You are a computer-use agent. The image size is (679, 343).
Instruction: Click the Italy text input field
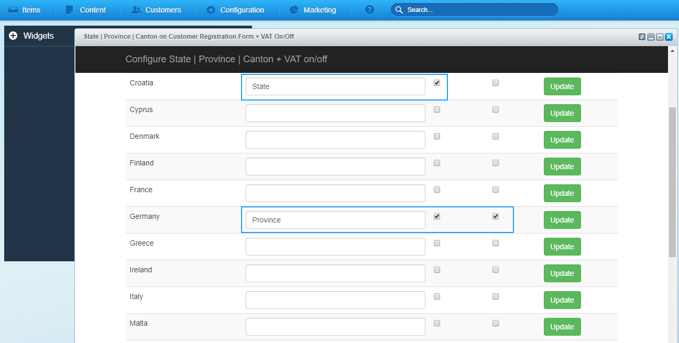[x=335, y=300]
